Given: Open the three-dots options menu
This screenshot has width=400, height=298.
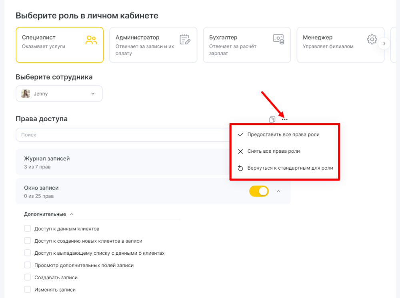Looking at the screenshot, I should click(x=285, y=120).
